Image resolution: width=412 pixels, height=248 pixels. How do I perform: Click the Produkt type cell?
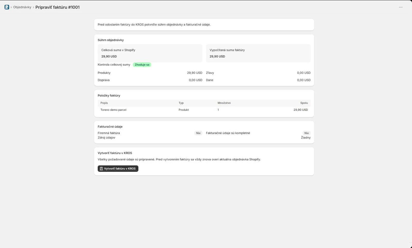184,110
